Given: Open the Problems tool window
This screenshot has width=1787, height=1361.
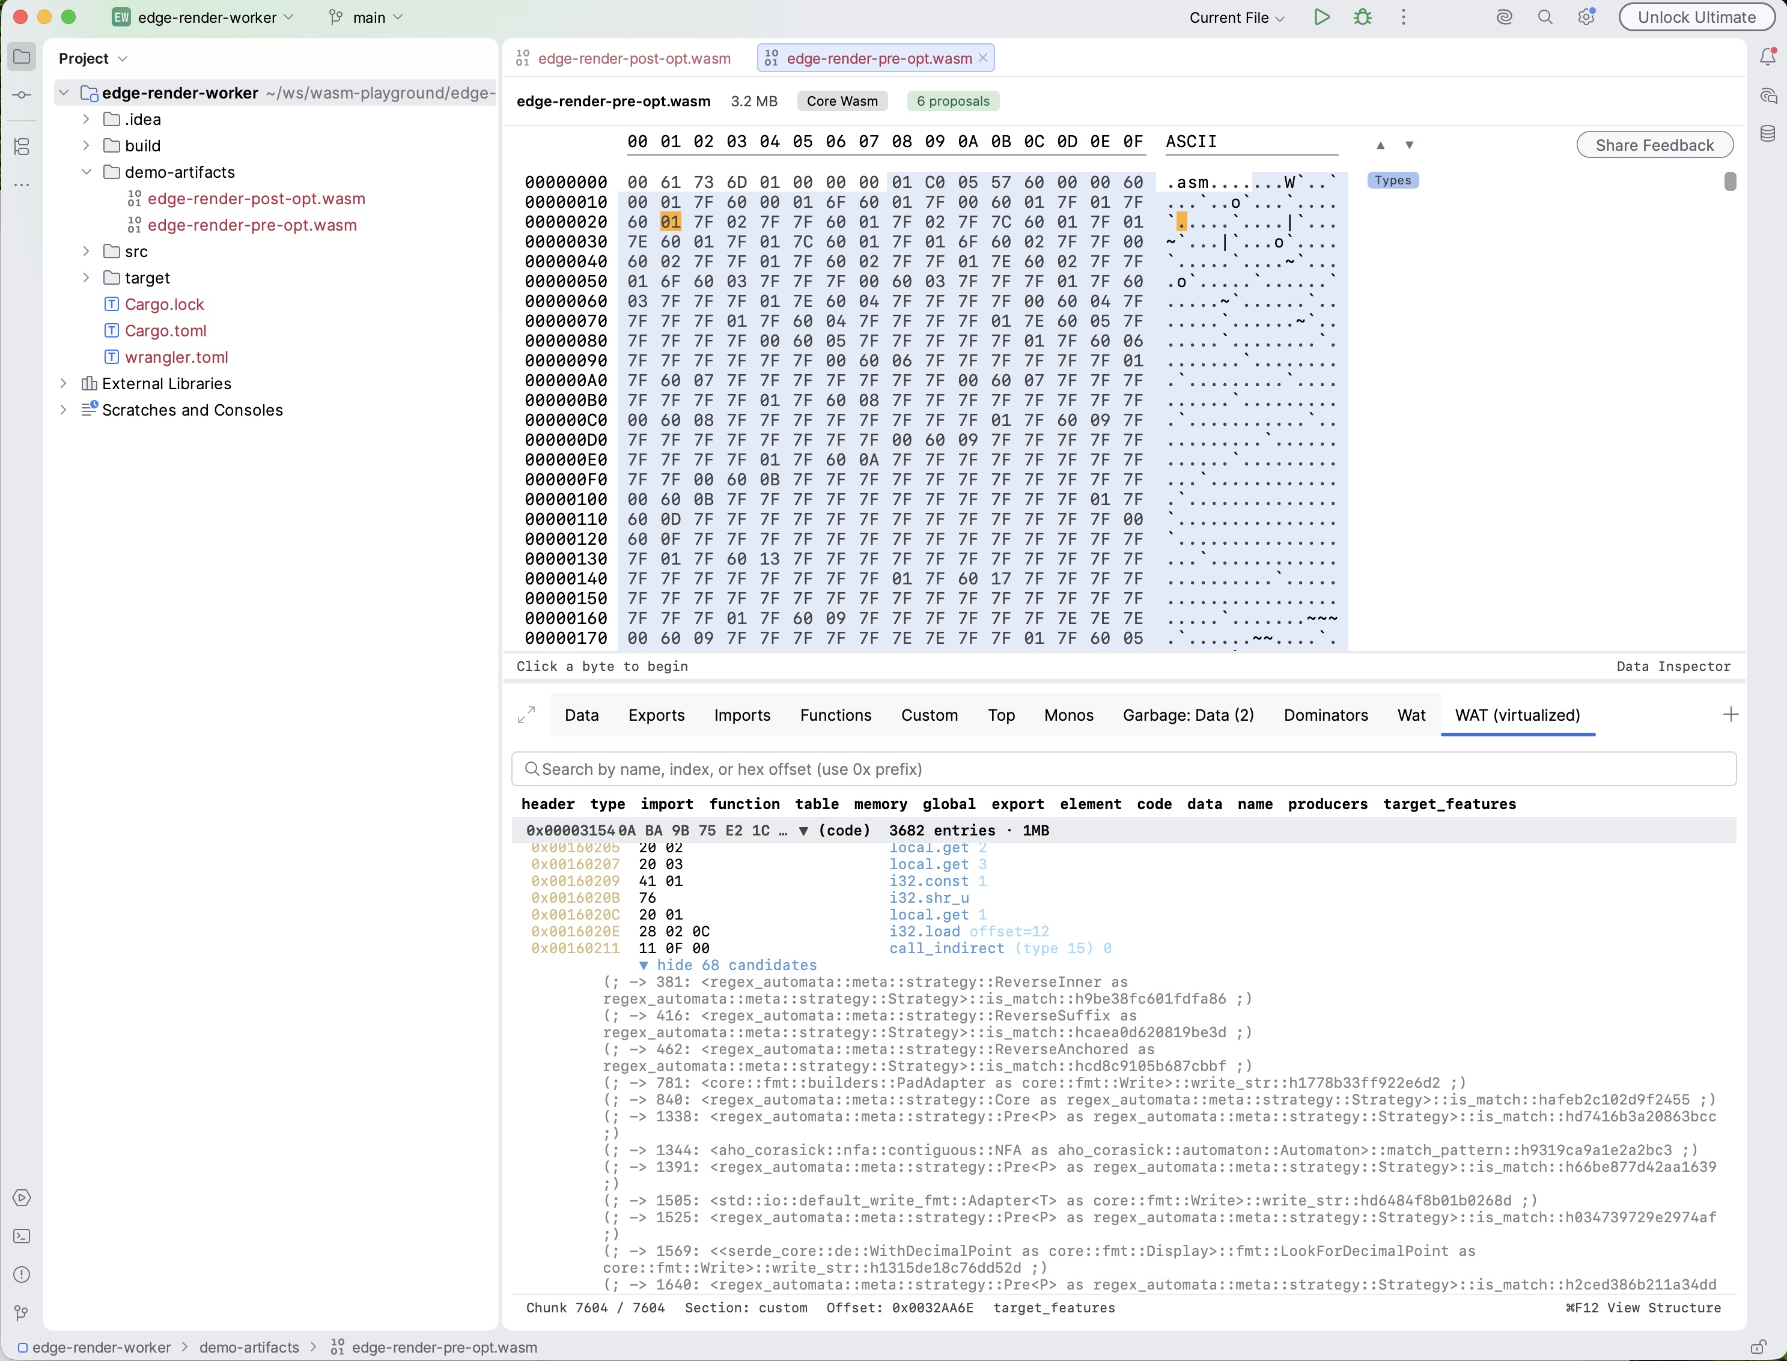Looking at the screenshot, I should pyautogui.click(x=22, y=1275).
